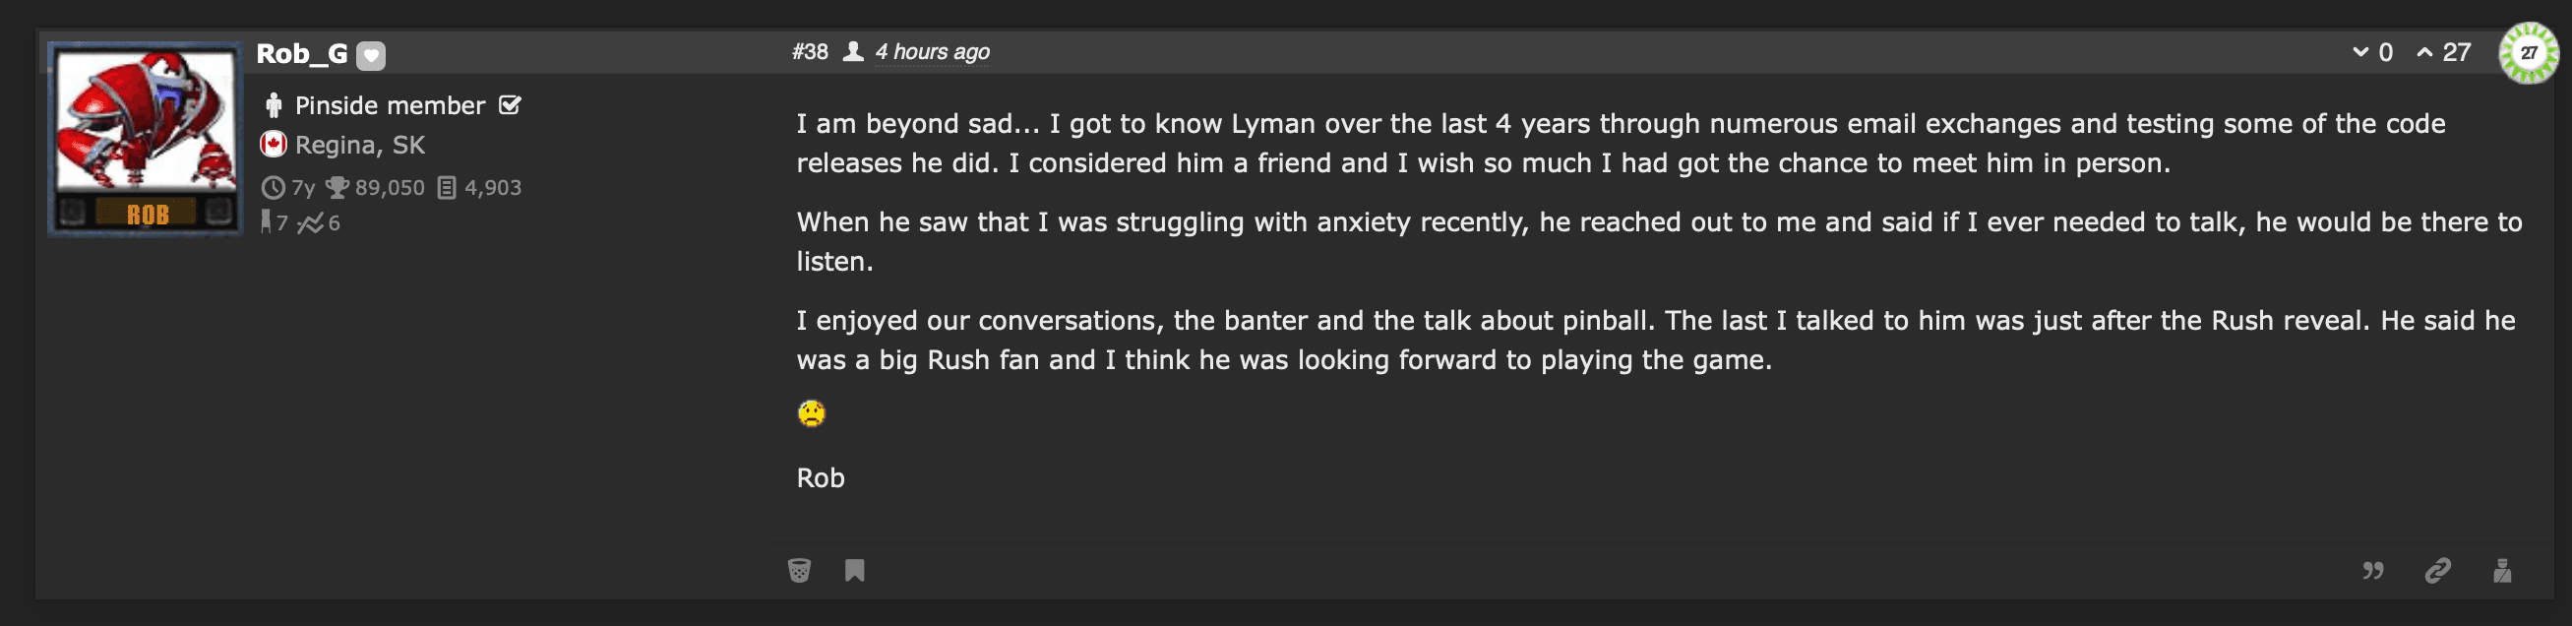
Task: Open Rob_G's profile link
Action: pos(299,55)
